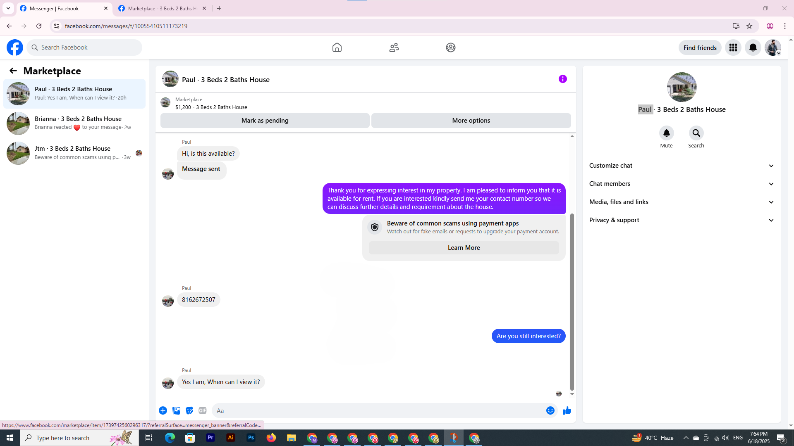Open the Windows Start menu

(10, 438)
